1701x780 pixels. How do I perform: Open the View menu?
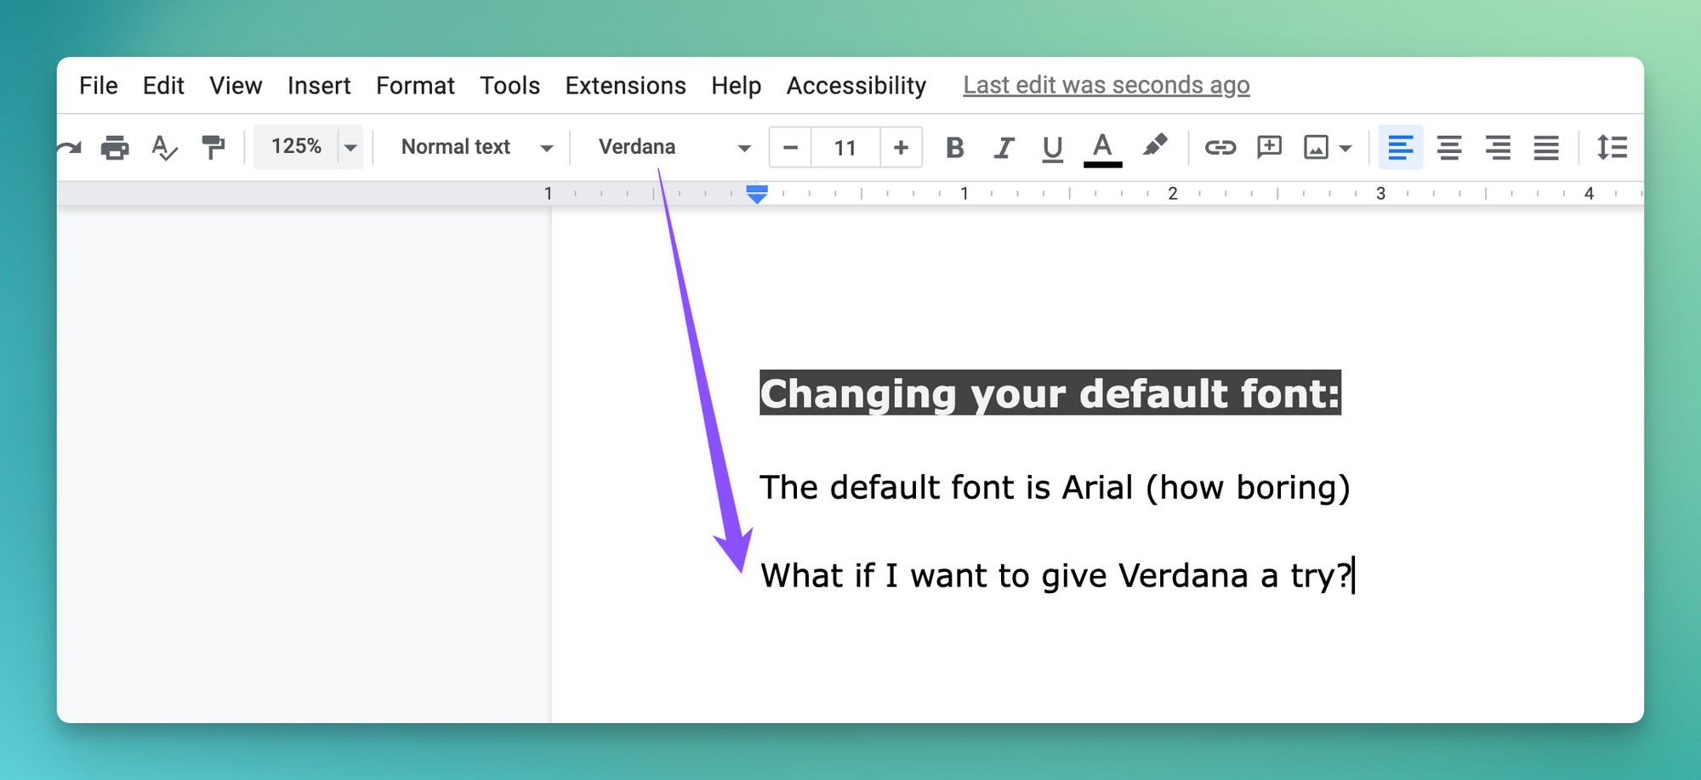click(x=236, y=86)
